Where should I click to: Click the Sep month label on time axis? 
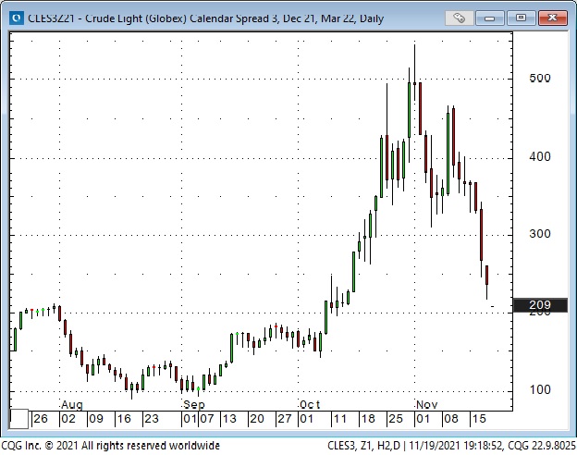[194, 404]
